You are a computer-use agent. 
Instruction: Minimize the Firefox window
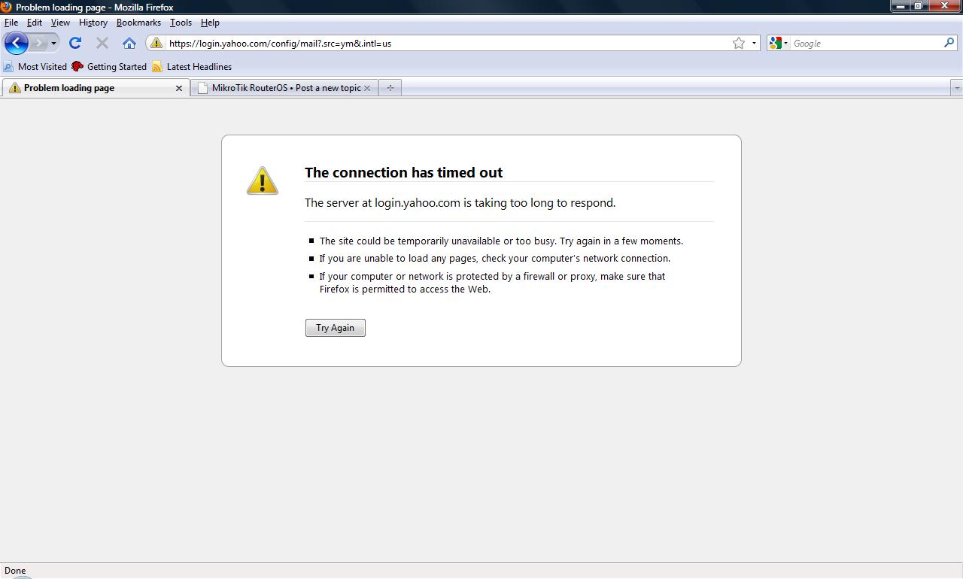(900, 5)
